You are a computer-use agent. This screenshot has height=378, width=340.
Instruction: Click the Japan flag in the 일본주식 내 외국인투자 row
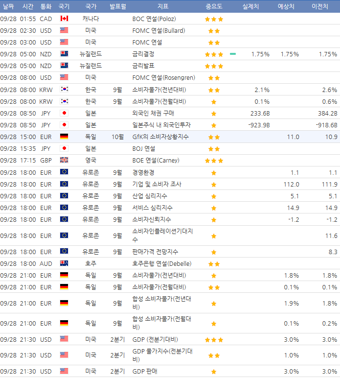pyautogui.click(x=64, y=125)
